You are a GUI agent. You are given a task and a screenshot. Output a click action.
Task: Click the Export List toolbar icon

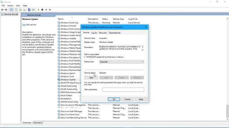(x=24, y=10)
